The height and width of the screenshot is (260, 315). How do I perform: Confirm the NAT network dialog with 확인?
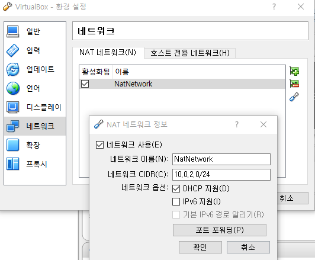click(x=200, y=248)
